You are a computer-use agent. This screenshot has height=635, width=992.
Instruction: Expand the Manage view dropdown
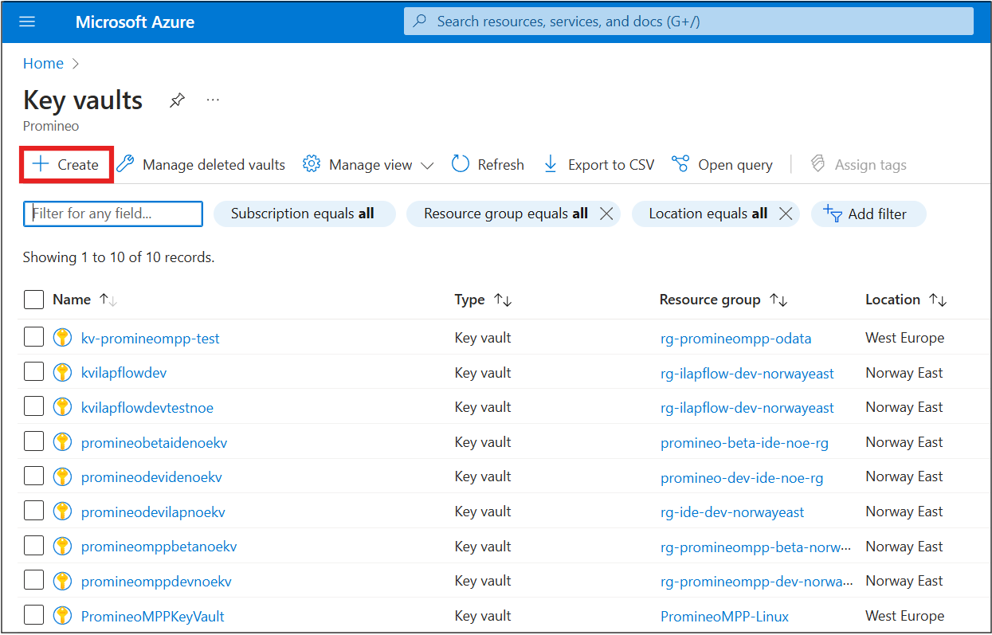click(368, 165)
